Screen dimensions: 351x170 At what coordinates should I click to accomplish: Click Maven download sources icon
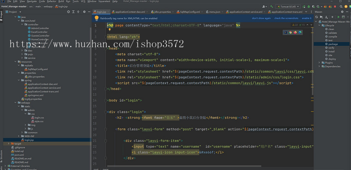(x=326, y=17)
